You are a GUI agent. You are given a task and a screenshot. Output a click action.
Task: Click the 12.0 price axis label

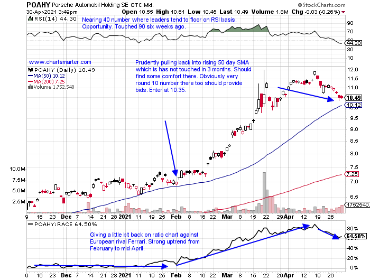[353, 70]
